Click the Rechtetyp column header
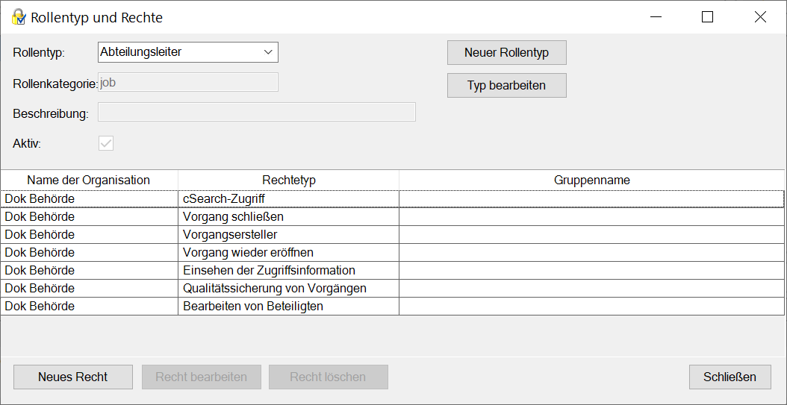This screenshot has height=405, width=787. pyautogui.click(x=288, y=180)
